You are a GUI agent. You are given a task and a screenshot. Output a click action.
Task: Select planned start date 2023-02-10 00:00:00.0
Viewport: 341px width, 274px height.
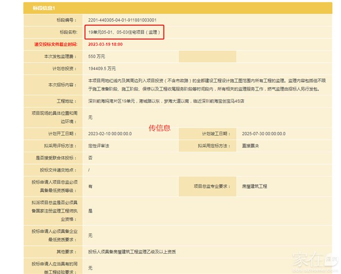point(110,133)
